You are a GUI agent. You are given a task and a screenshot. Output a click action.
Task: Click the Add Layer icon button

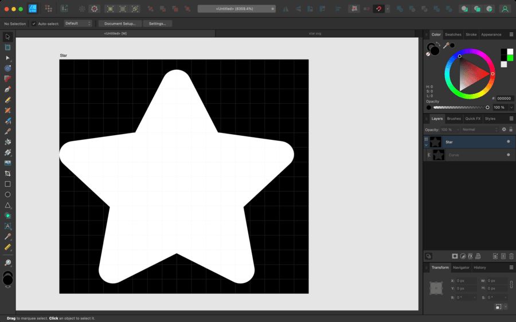pyautogui.click(x=495, y=256)
